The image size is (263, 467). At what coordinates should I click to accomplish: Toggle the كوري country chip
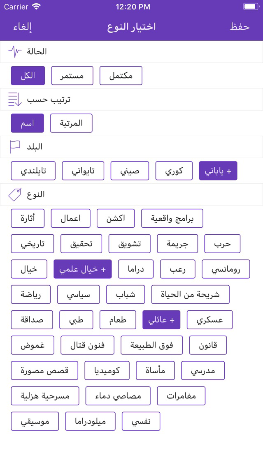[x=174, y=171]
